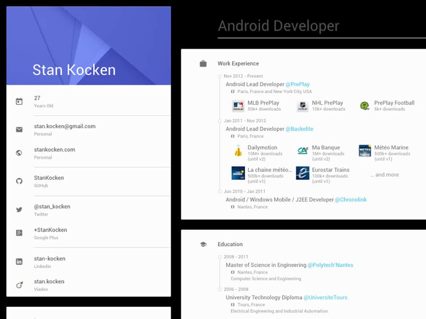Open the @Backelite company link
Image resolution: width=426 pixels, height=319 pixels.
tap(299, 129)
